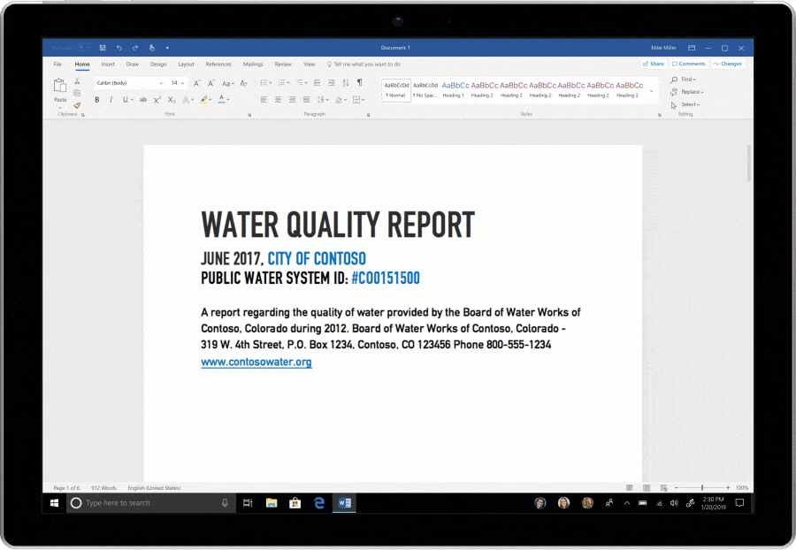The height and width of the screenshot is (550, 796).
Task: Open Microsoft Edge from the taskbar
Action: (319, 502)
